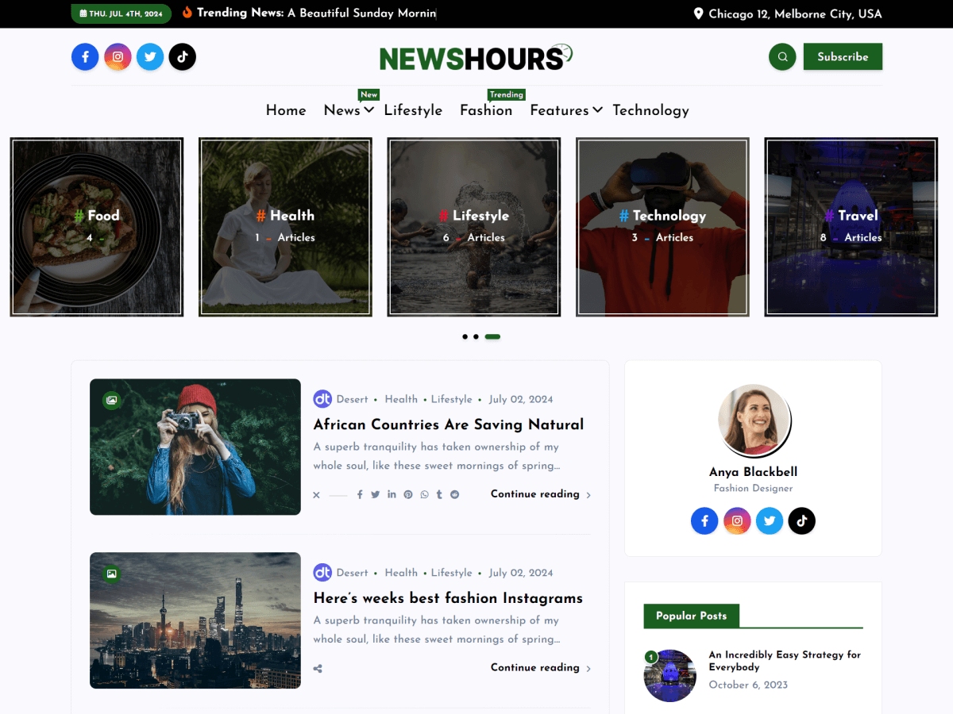
Task: Open the Lifestyle menu item
Action: pos(413,111)
